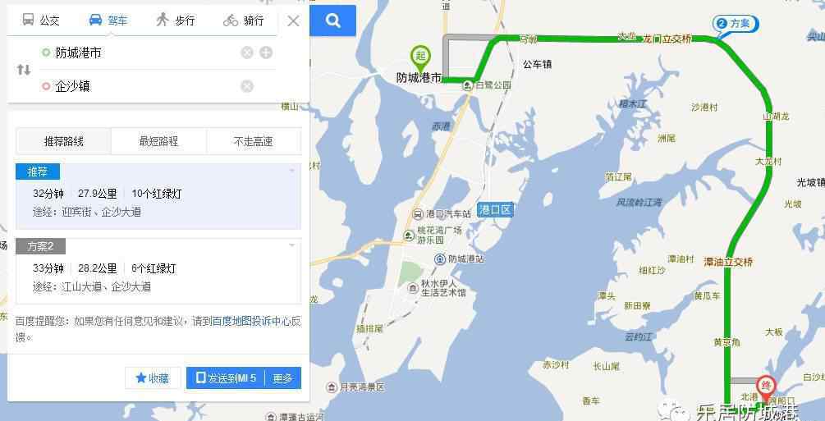Image resolution: width=825 pixels, height=421 pixels.
Task: Select the 最短路程 route option
Action: tap(159, 141)
